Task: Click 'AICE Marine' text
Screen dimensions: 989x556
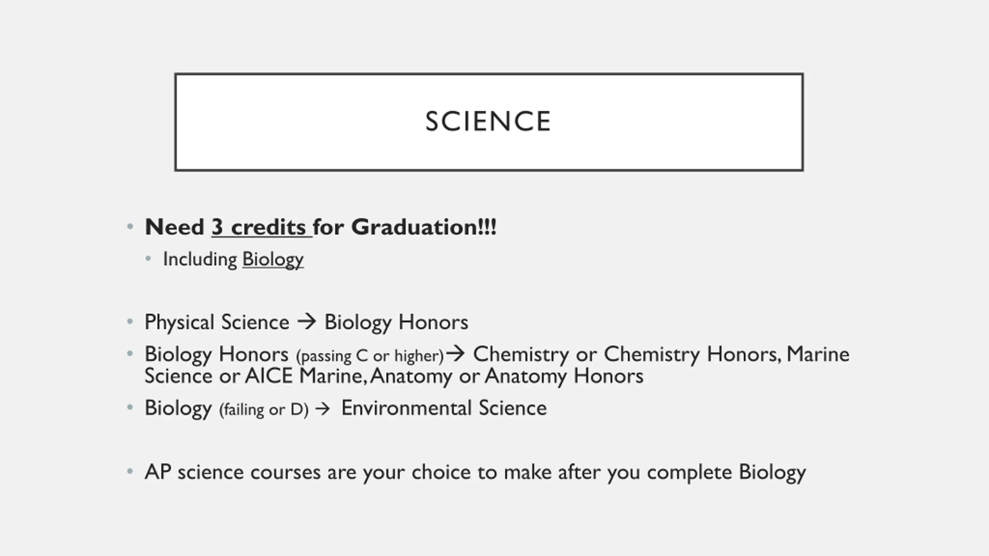Action: [x=304, y=376]
